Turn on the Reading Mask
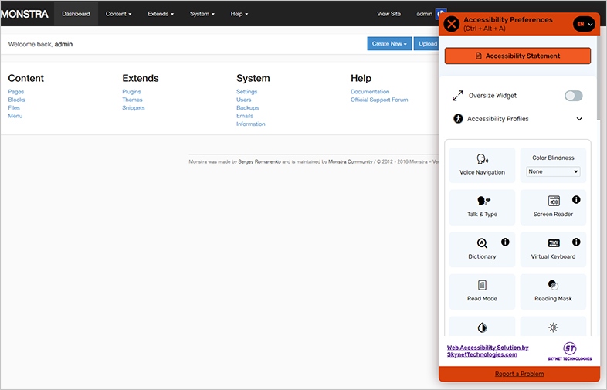607x390 pixels. (553, 292)
